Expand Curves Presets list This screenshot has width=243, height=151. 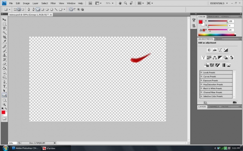click(216, 77)
